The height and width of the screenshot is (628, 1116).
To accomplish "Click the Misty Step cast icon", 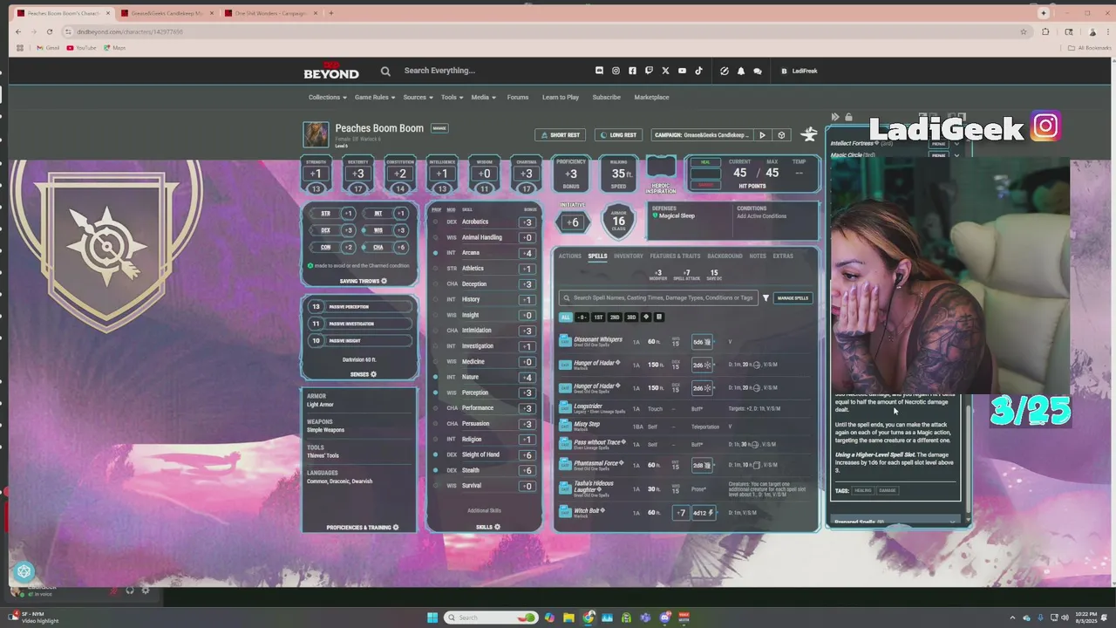I will point(565,427).
